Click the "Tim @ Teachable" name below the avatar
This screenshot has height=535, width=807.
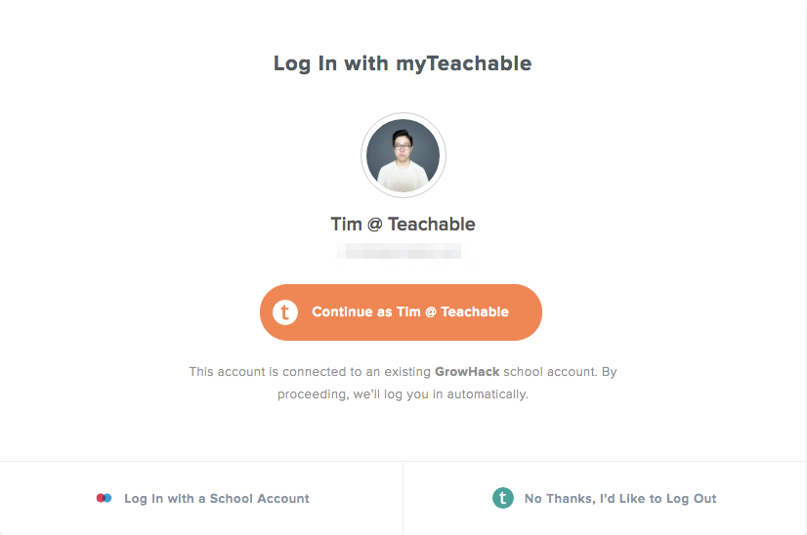click(403, 225)
